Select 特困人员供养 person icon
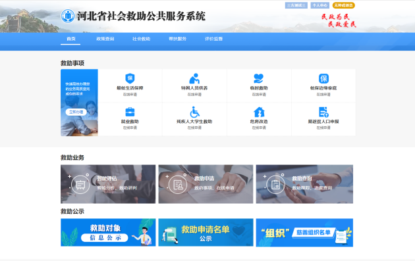Viewport: 415px width, 261px height. point(194,78)
